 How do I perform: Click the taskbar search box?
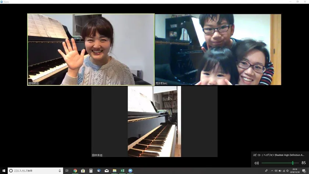coord(35,171)
